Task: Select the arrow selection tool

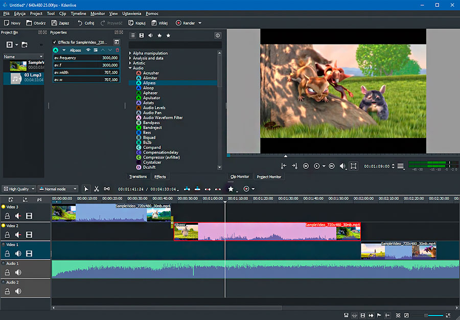Action: pos(86,189)
